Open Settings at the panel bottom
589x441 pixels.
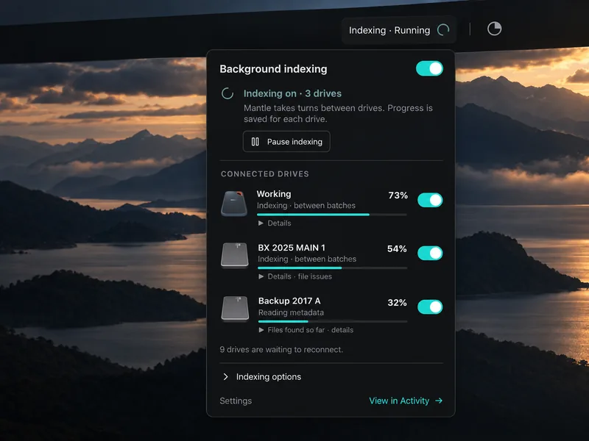click(236, 401)
